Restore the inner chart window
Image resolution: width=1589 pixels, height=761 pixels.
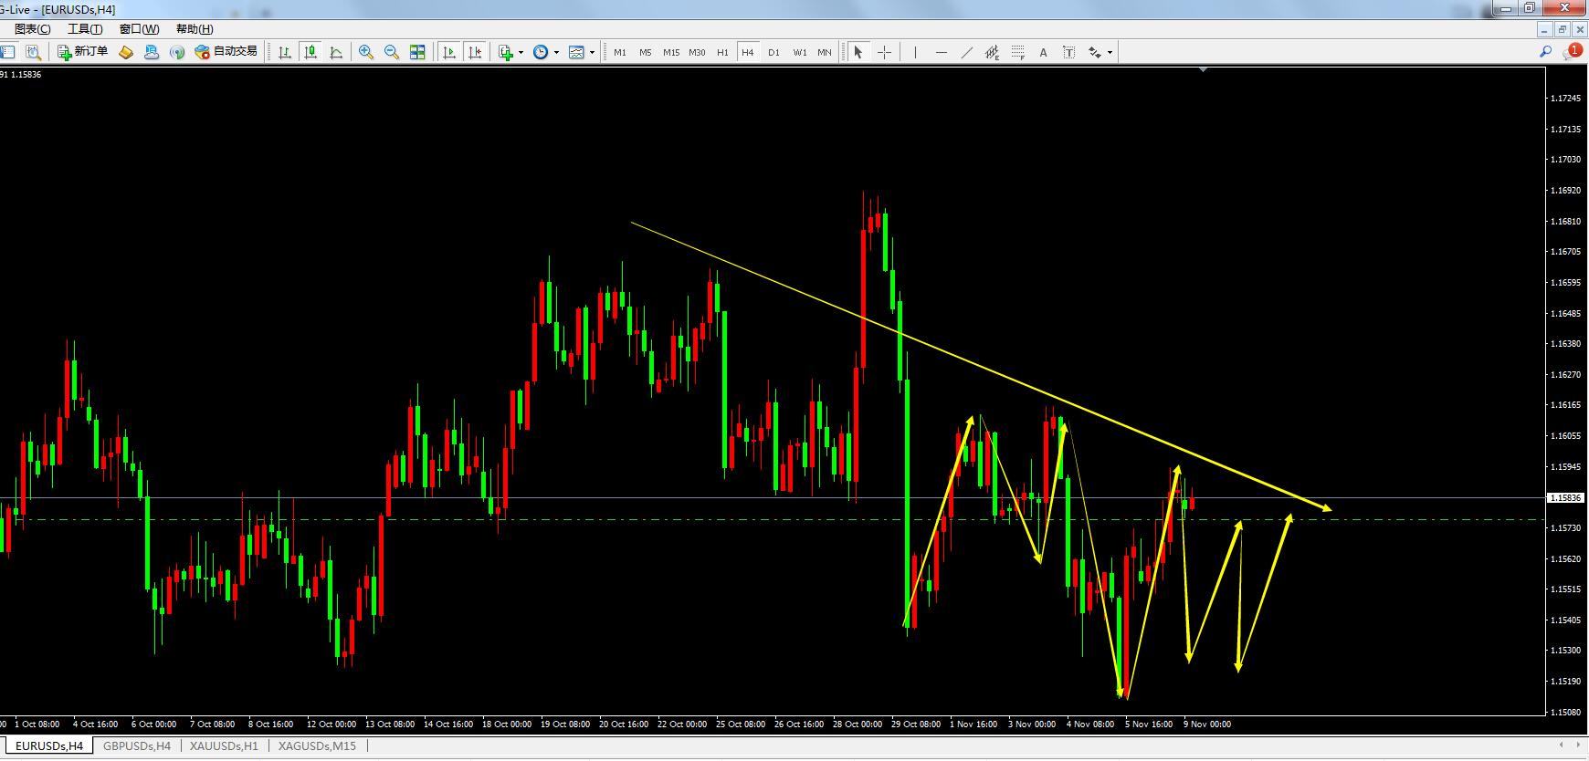click(1563, 30)
